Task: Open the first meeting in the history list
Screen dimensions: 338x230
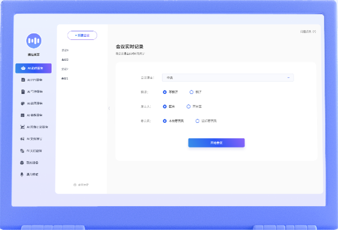Action: (x=65, y=50)
